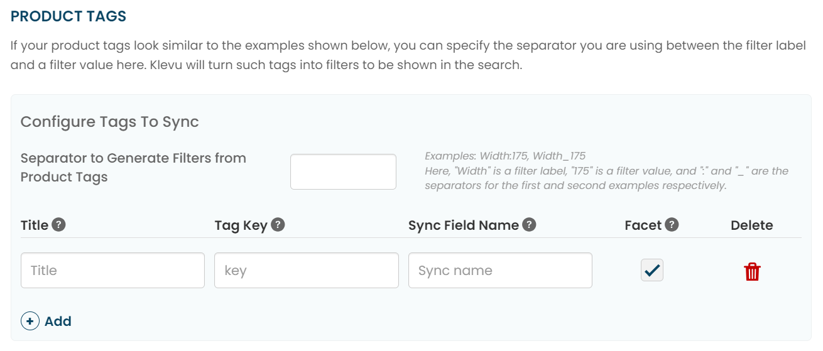Click the Facet help question icon
This screenshot has width=823, height=351.
pos(672,225)
